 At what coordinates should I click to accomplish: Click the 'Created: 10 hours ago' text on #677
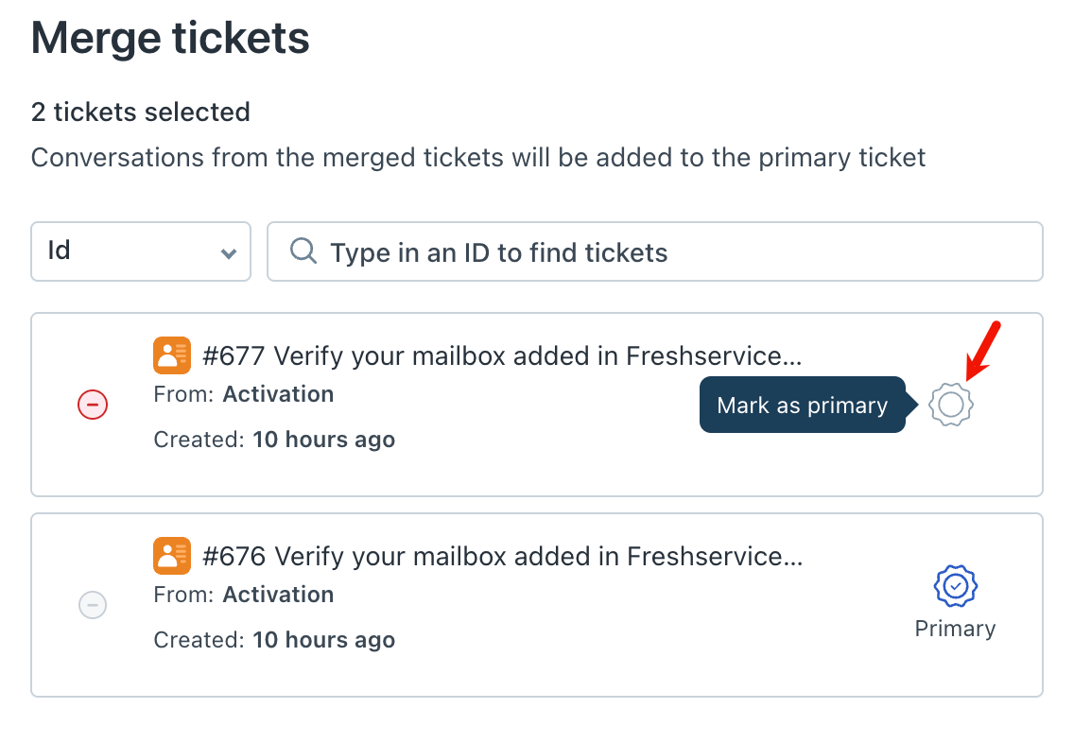(274, 440)
